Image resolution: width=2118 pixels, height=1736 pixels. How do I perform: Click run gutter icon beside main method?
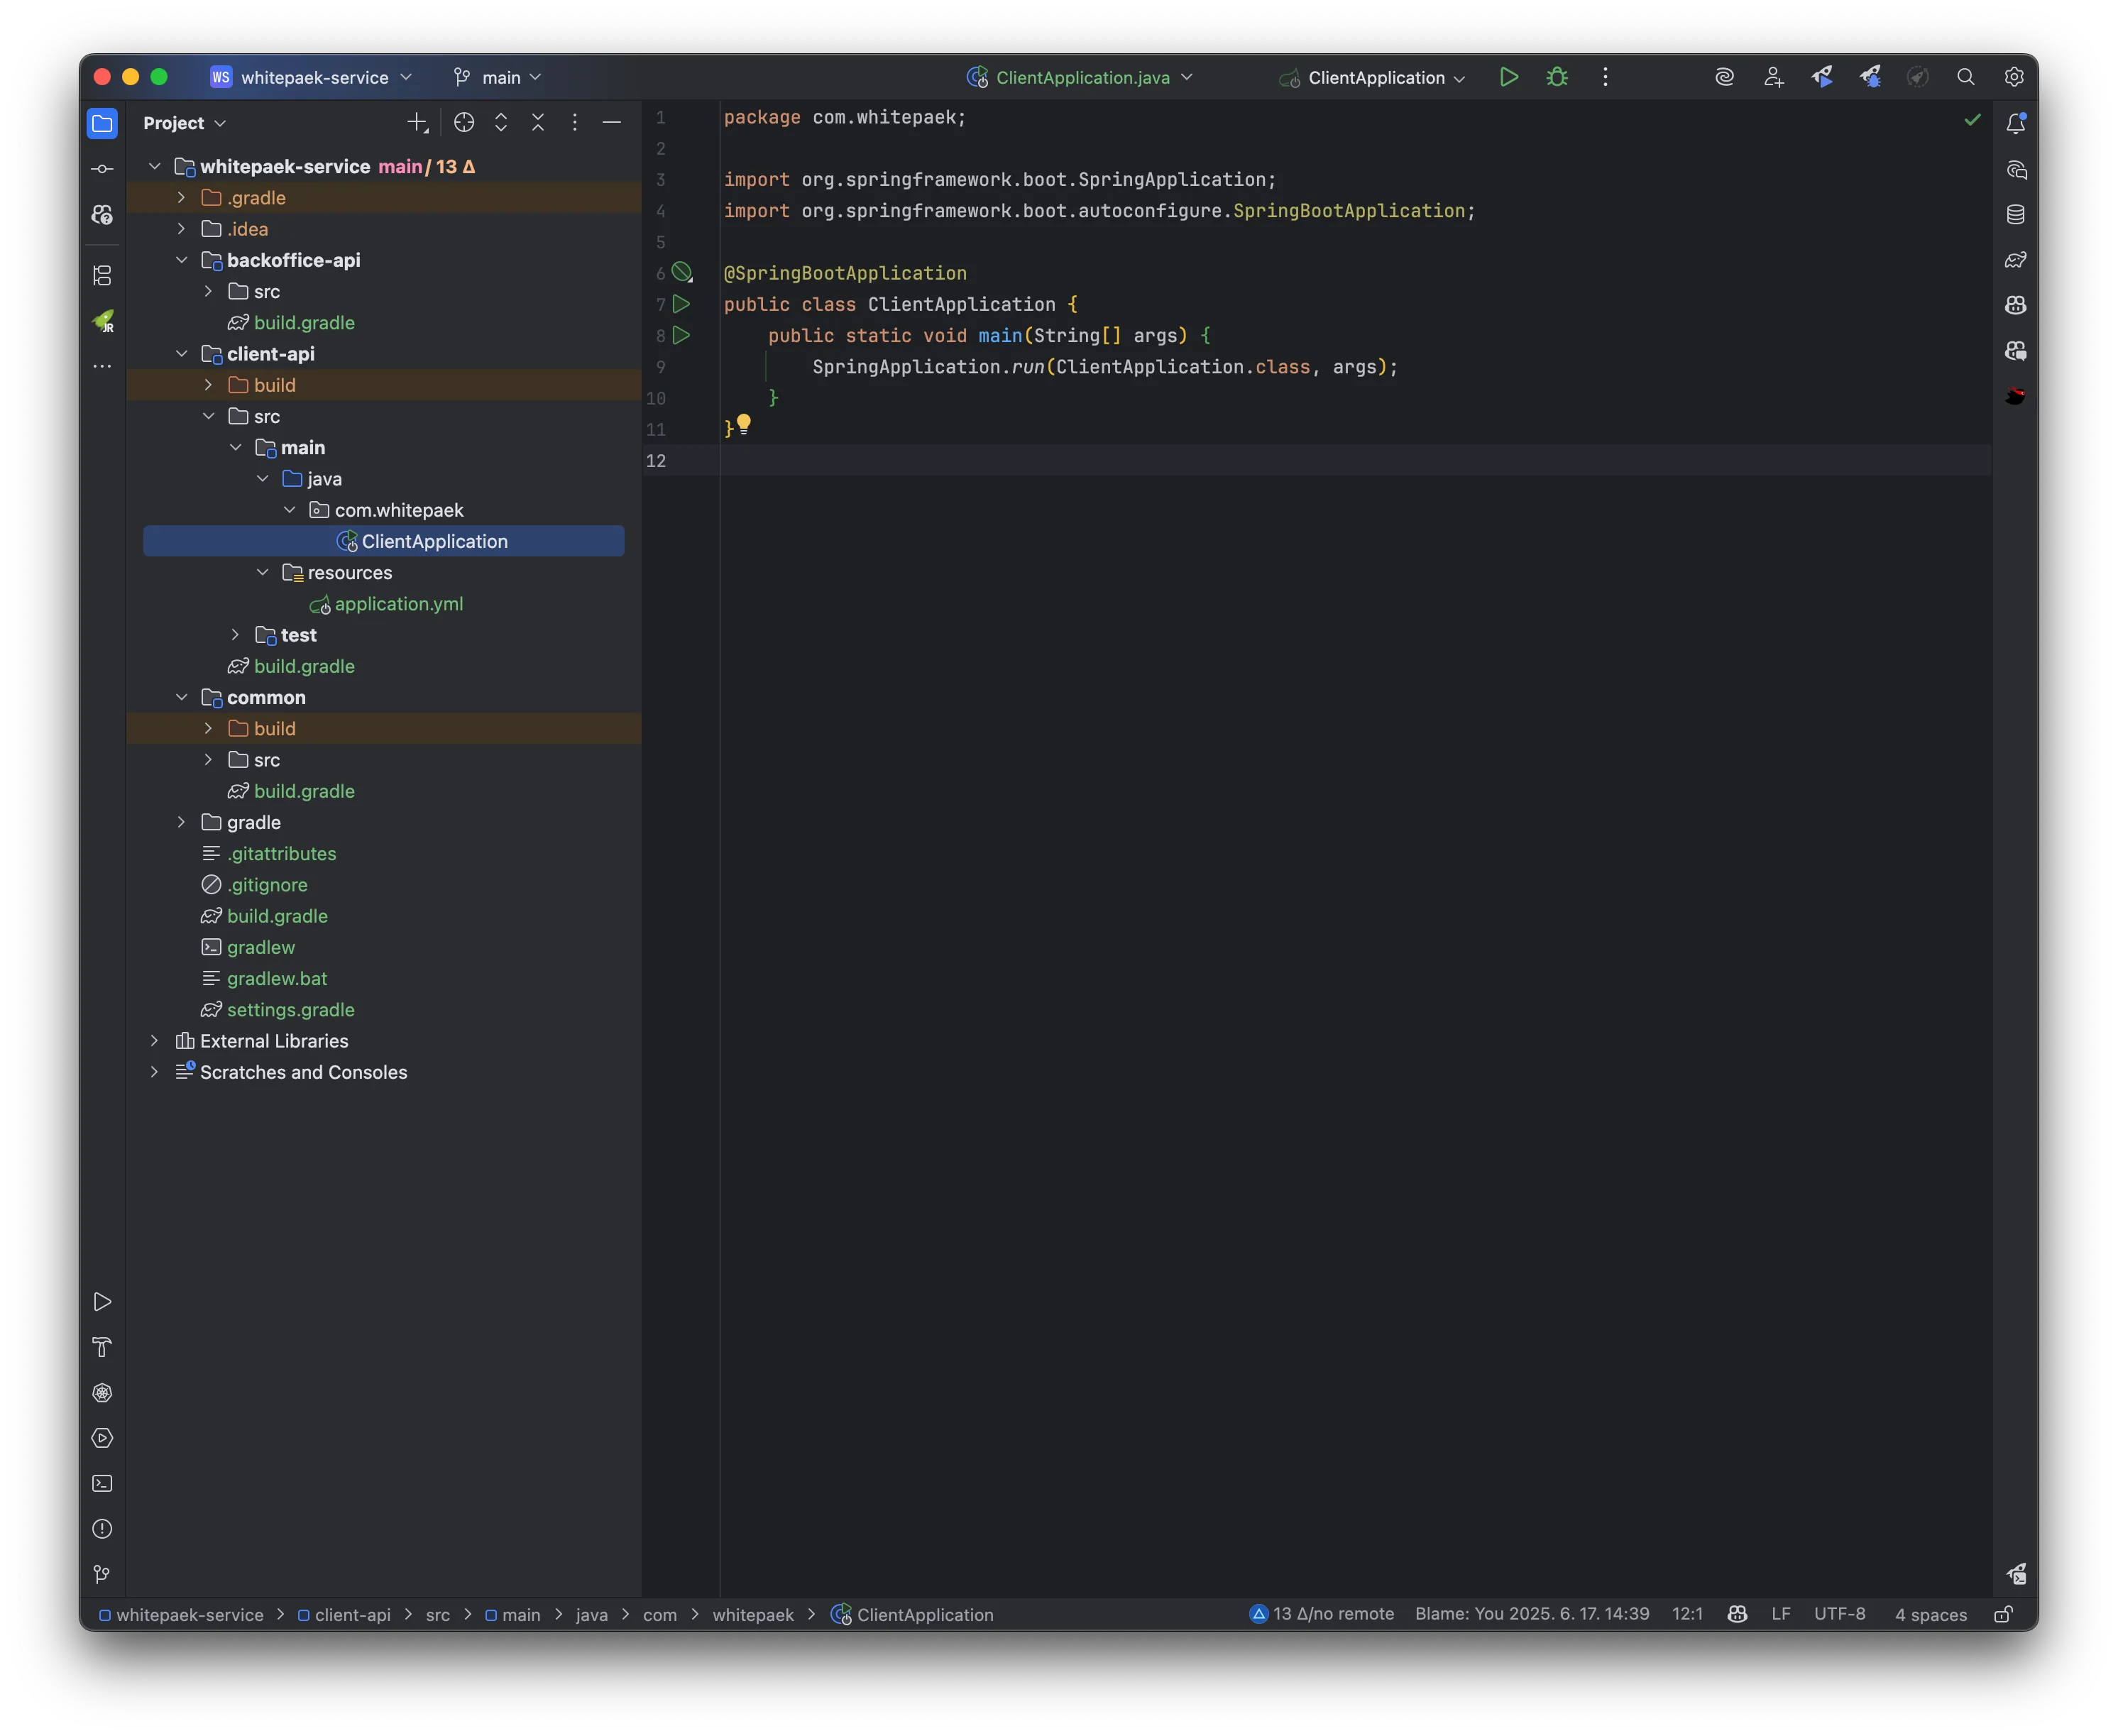681,335
